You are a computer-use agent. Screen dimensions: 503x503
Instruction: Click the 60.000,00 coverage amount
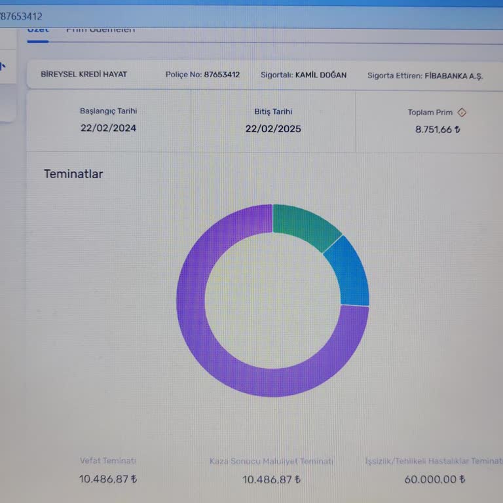434,479
